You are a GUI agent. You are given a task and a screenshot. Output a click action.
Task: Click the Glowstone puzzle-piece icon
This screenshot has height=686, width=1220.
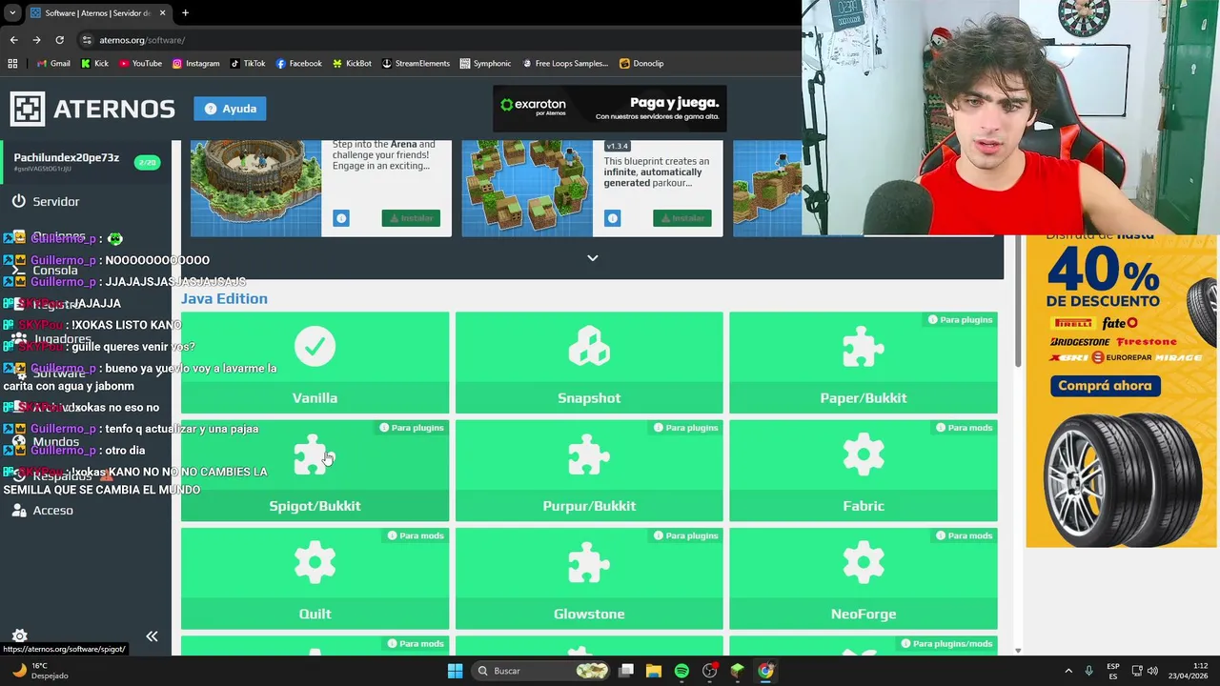pos(589,564)
